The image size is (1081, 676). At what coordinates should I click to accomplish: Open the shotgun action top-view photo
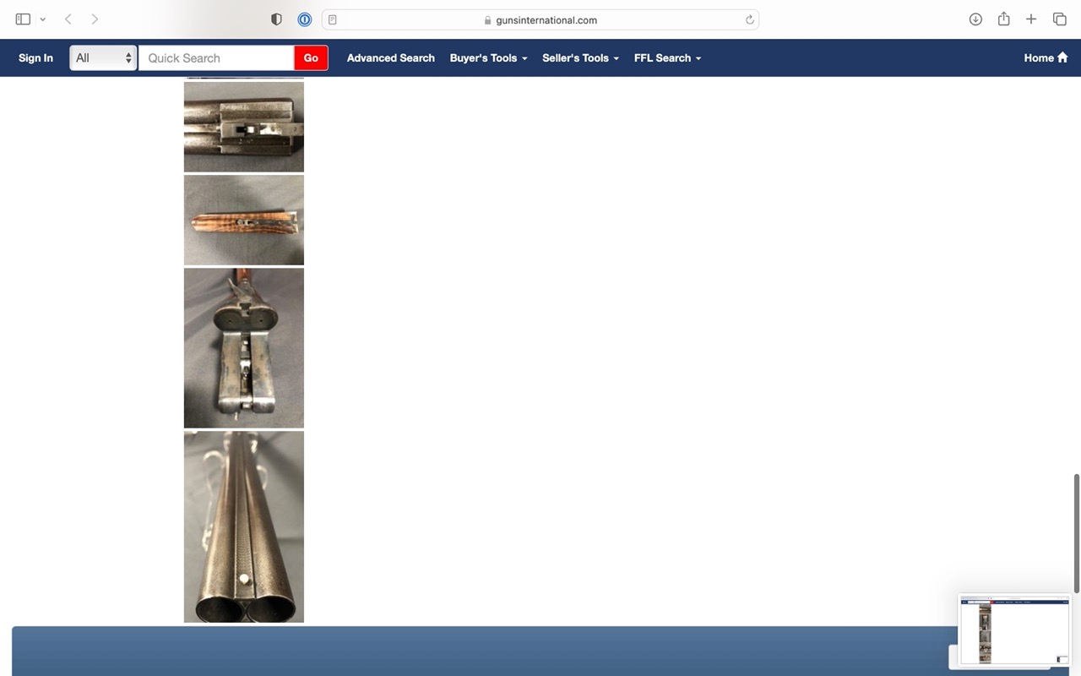point(244,127)
